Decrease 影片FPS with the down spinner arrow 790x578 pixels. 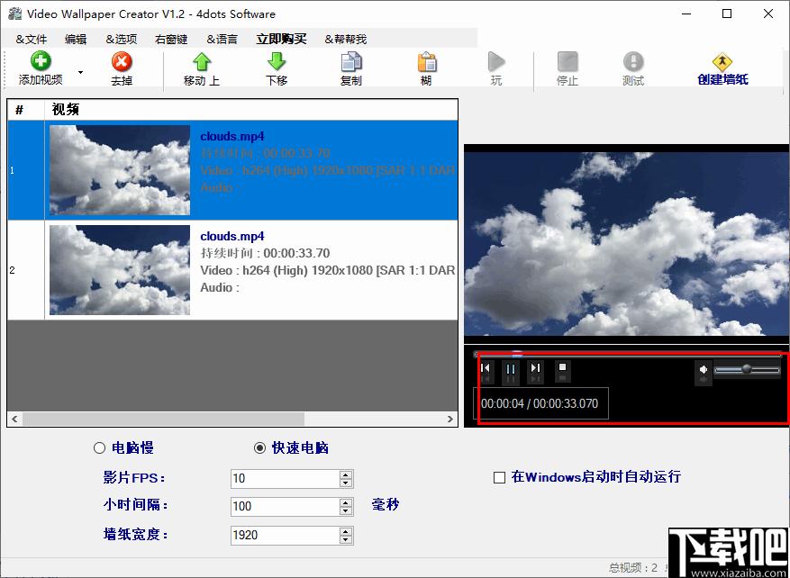click(346, 483)
